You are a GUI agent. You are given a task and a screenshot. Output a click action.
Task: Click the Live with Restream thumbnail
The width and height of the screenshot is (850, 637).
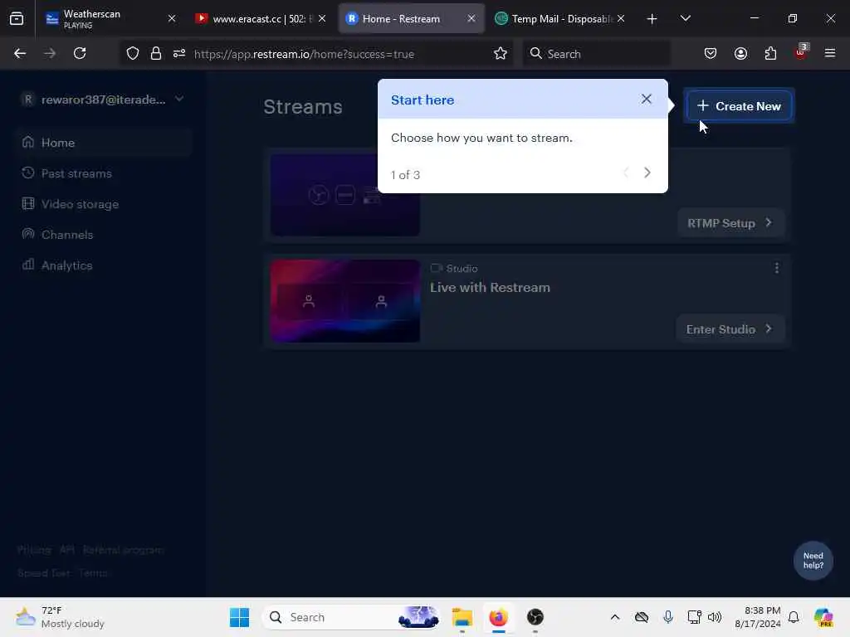point(345,301)
